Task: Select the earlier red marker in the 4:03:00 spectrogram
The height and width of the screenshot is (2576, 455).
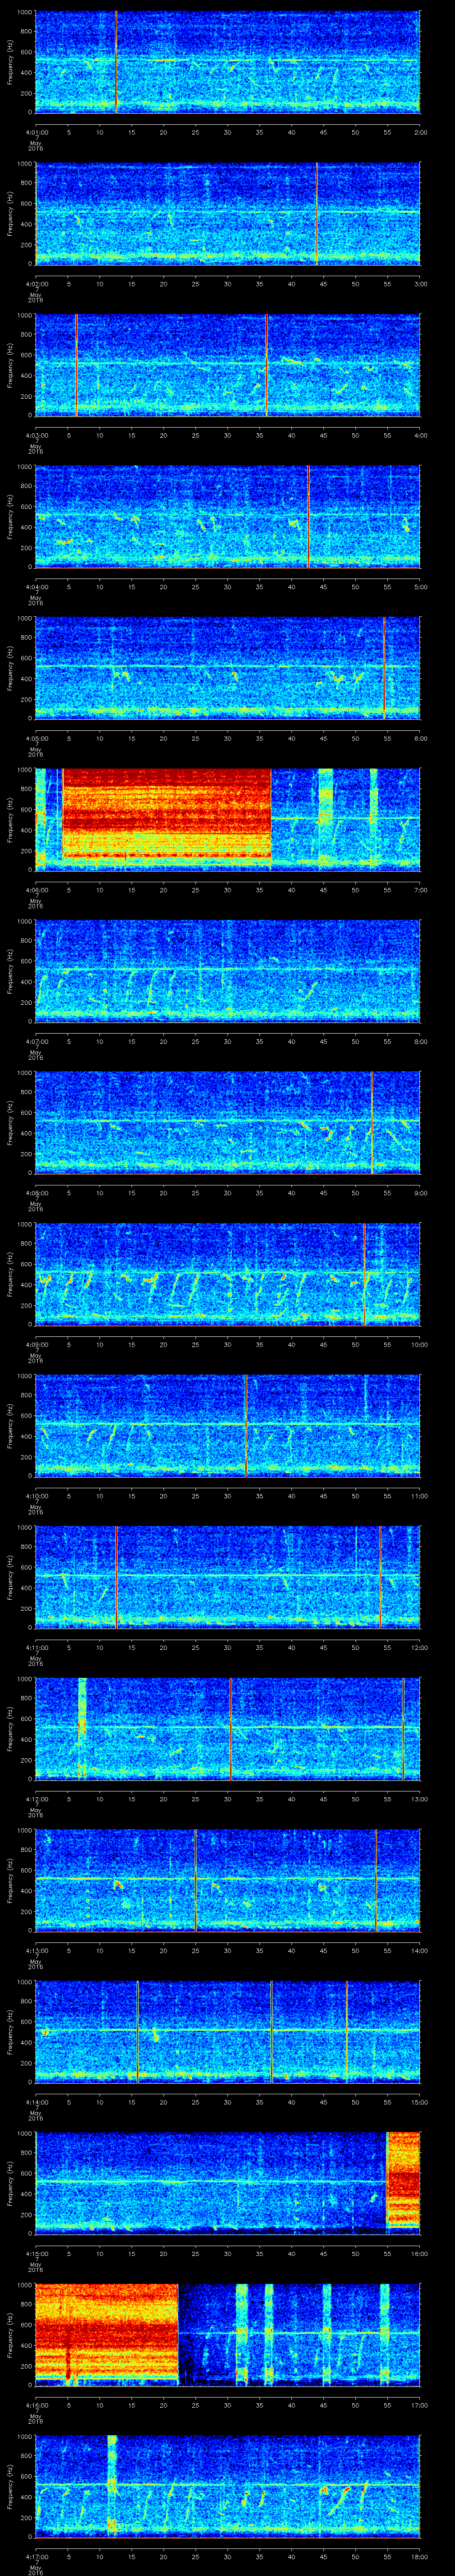Action: click(76, 364)
